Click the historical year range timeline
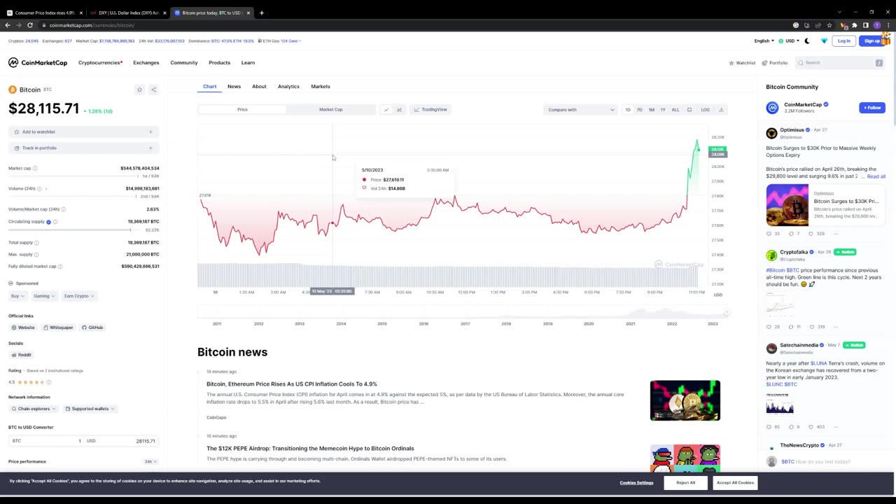Image resolution: width=896 pixels, height=504 pixels. point(464,314)
